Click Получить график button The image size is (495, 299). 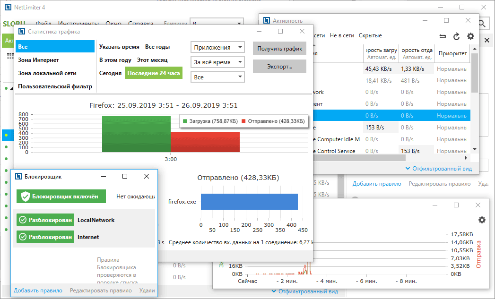[280, 49]
